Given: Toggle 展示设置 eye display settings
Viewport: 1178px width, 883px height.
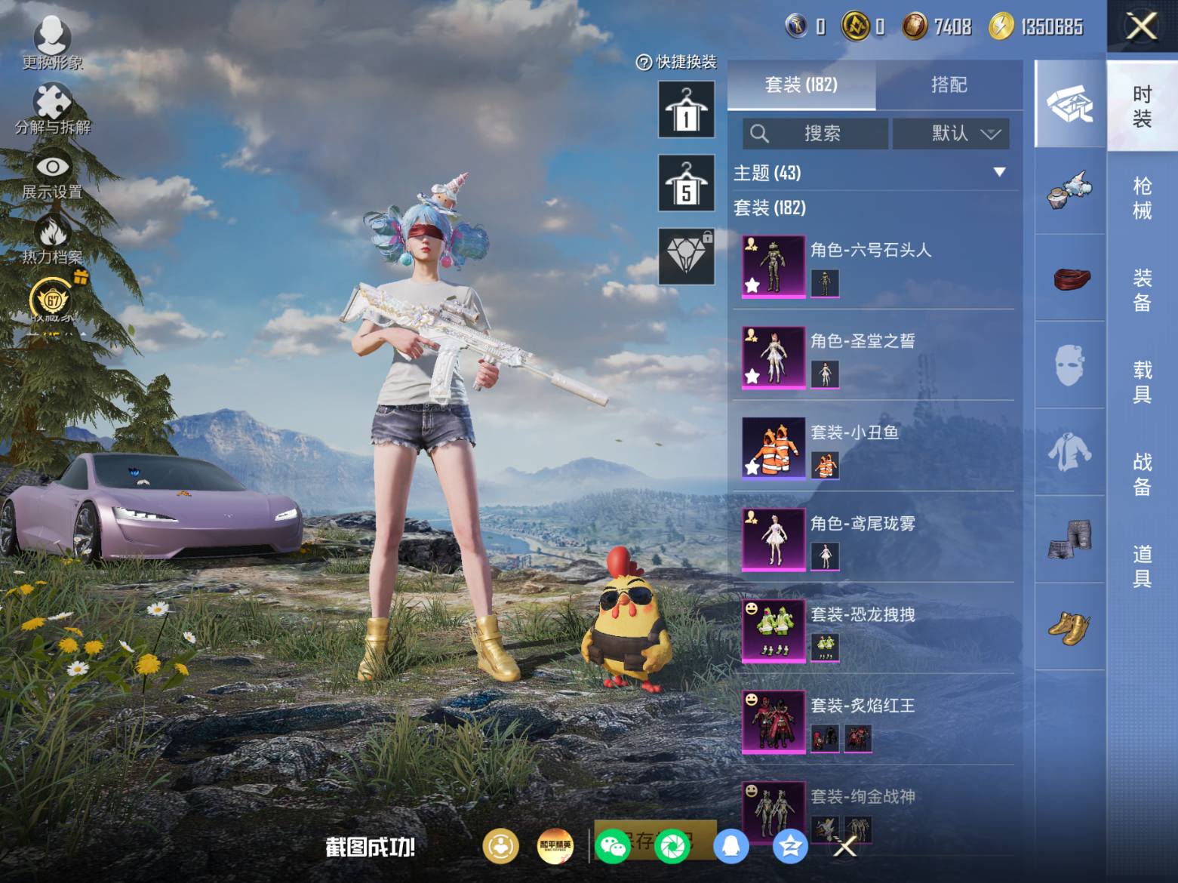Looking at the screenshot, I should tap(52, 167).
